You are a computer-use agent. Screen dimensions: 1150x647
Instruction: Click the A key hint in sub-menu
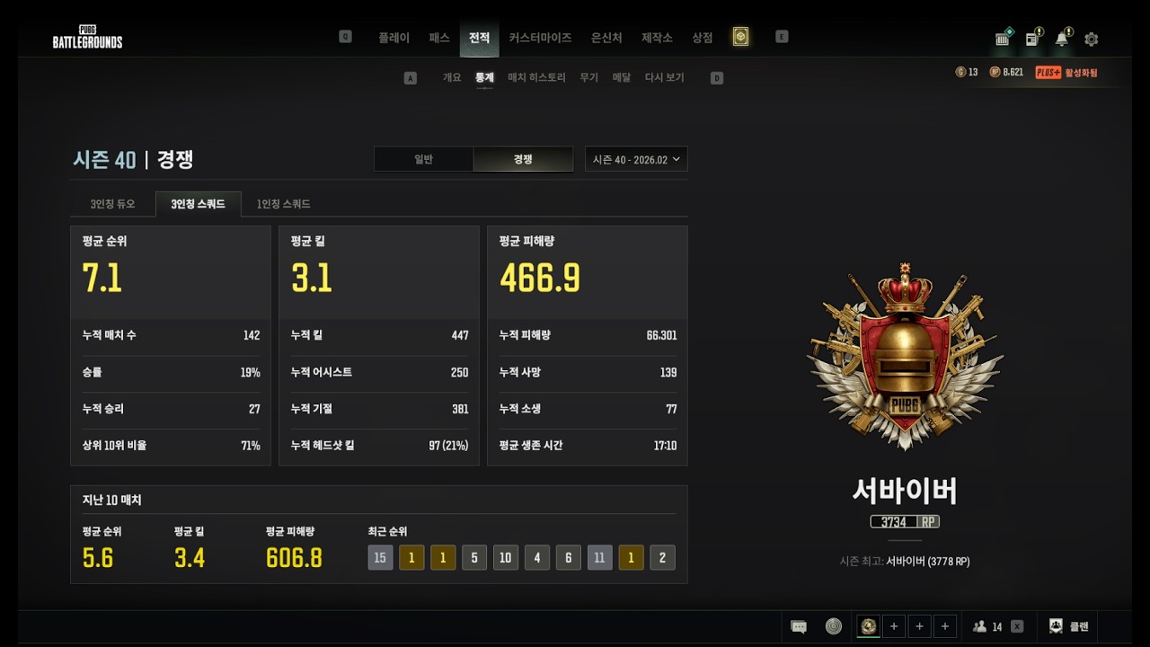coord(411,78)
